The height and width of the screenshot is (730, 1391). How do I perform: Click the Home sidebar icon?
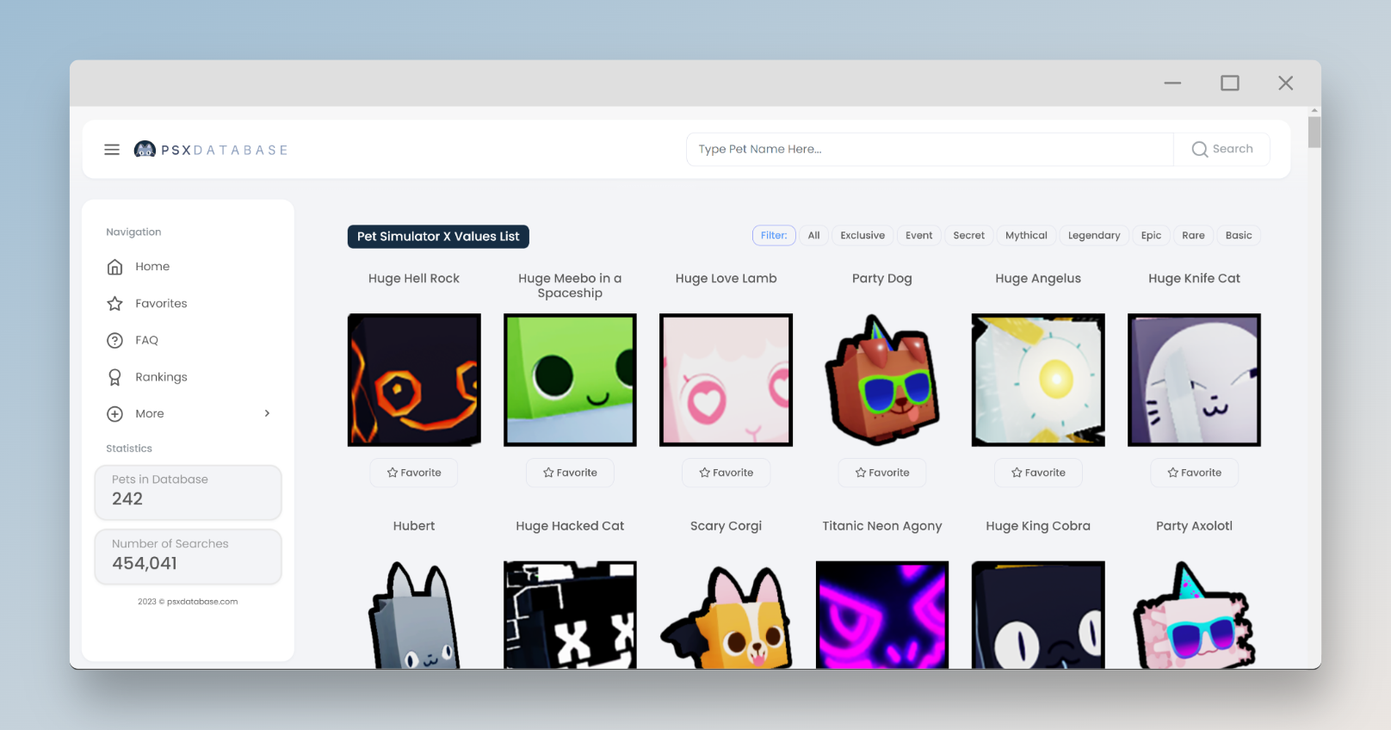114,267
